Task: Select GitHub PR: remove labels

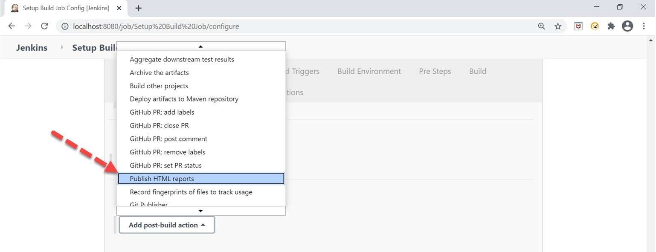Action: (x=200, y=152)
